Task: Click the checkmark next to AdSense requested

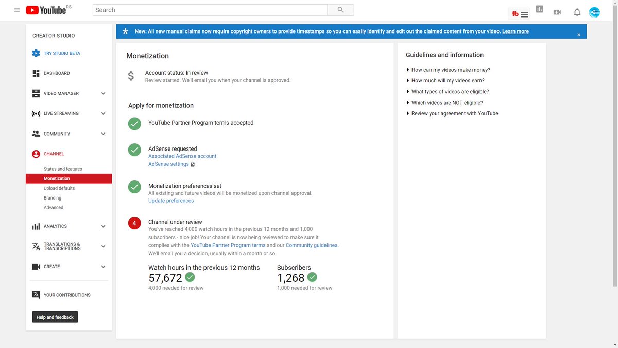Action: [134, 150]
